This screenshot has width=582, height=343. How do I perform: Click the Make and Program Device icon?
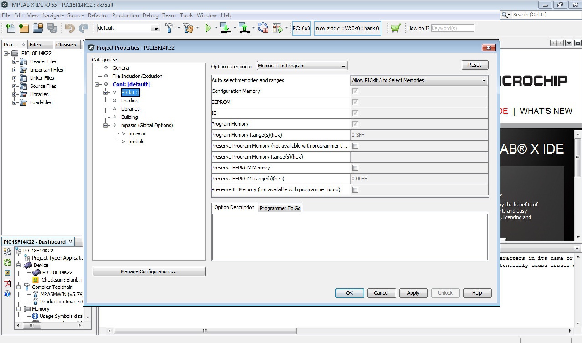point(225,28)
